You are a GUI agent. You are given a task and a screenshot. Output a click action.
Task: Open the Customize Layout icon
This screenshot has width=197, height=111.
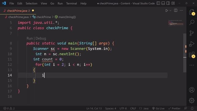tap(173, 3)
